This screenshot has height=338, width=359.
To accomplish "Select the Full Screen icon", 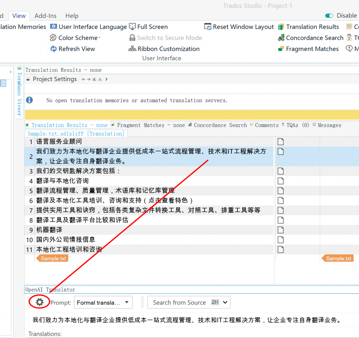I will point(132,26).
